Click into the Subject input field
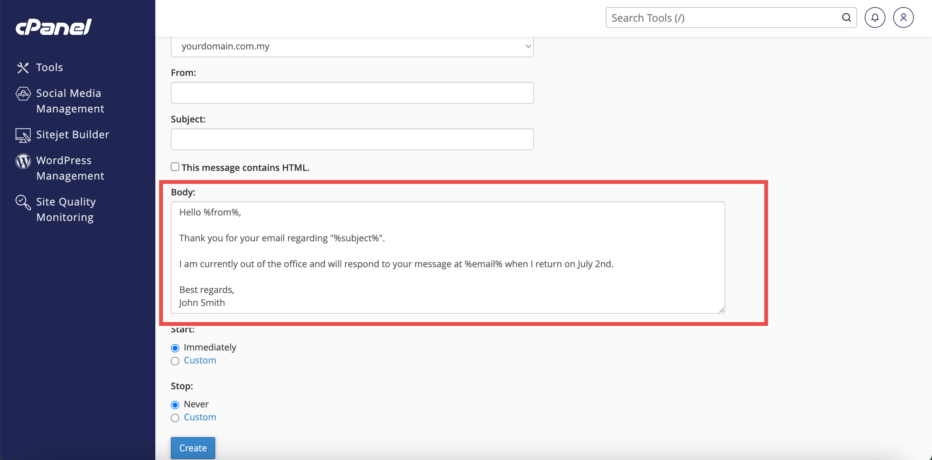 click(x=352, y=139)
